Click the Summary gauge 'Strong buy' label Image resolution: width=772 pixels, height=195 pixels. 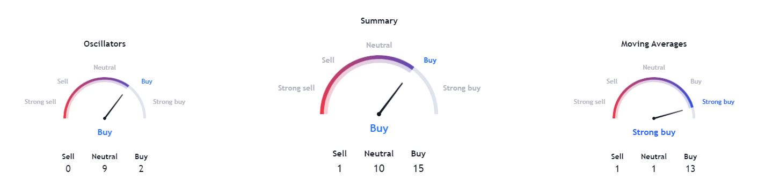tap(462, 88)
